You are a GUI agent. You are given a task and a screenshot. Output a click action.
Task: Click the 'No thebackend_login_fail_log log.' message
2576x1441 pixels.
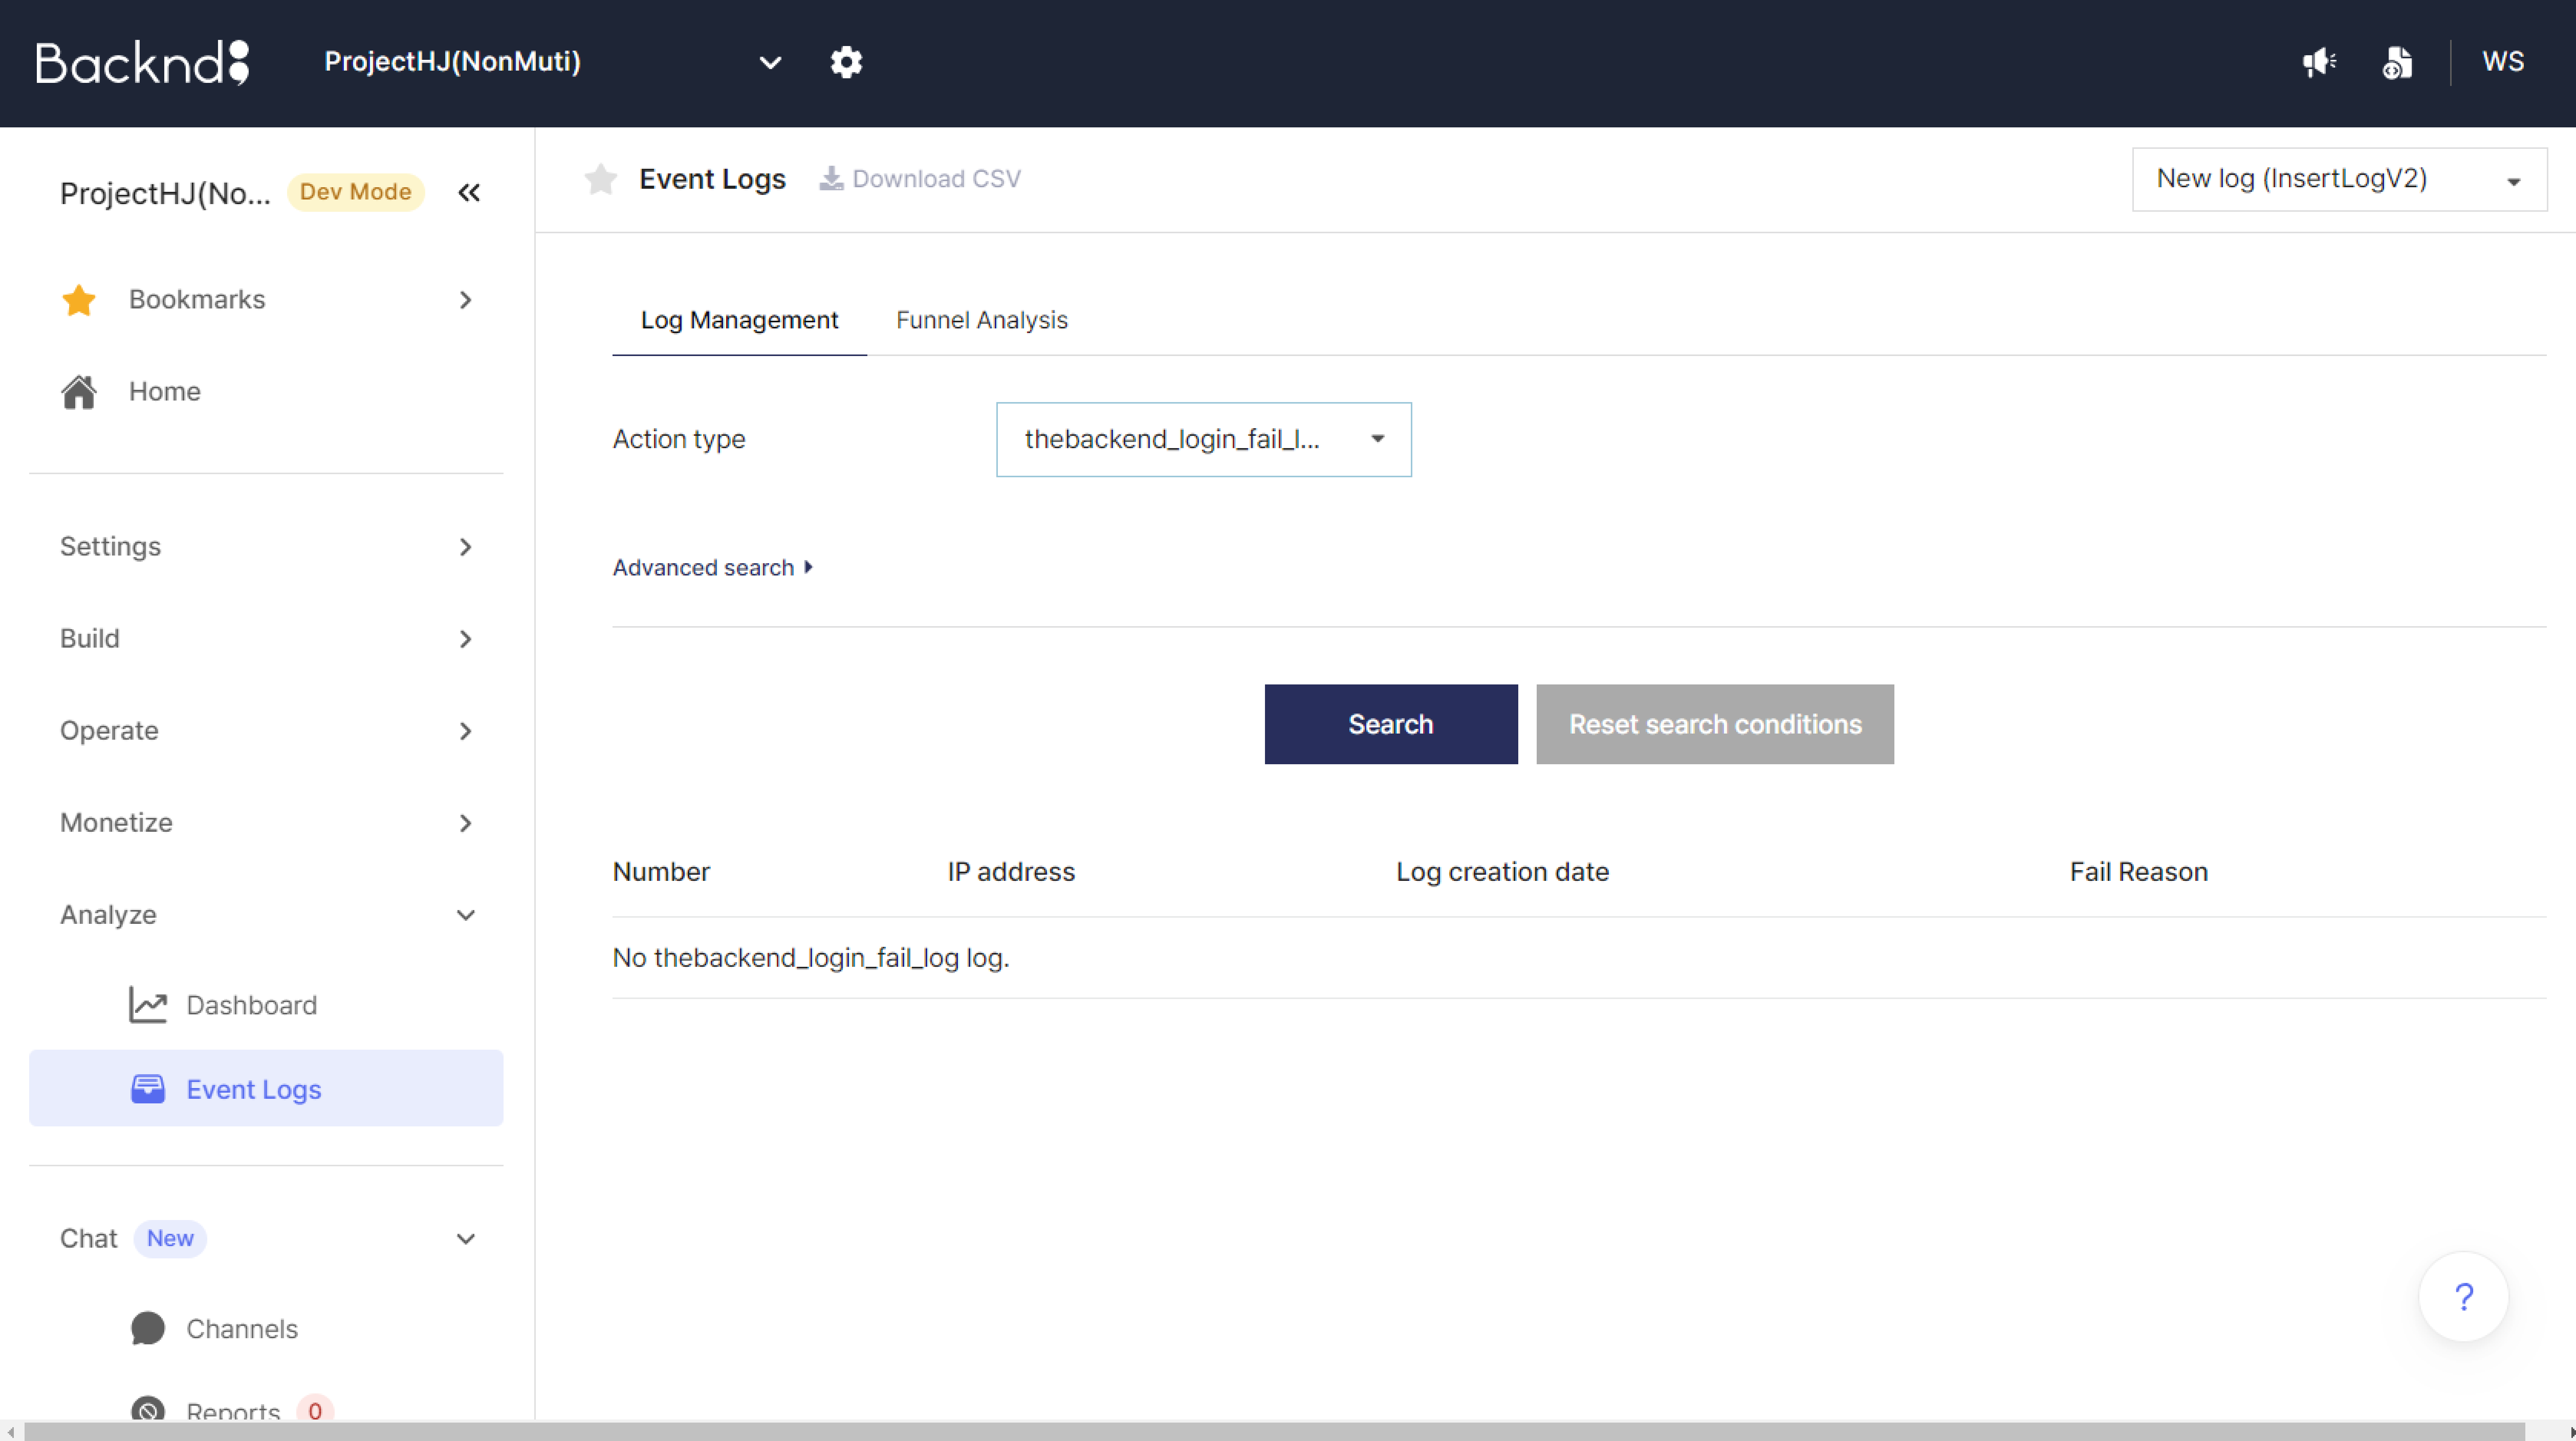click(811, 958)
